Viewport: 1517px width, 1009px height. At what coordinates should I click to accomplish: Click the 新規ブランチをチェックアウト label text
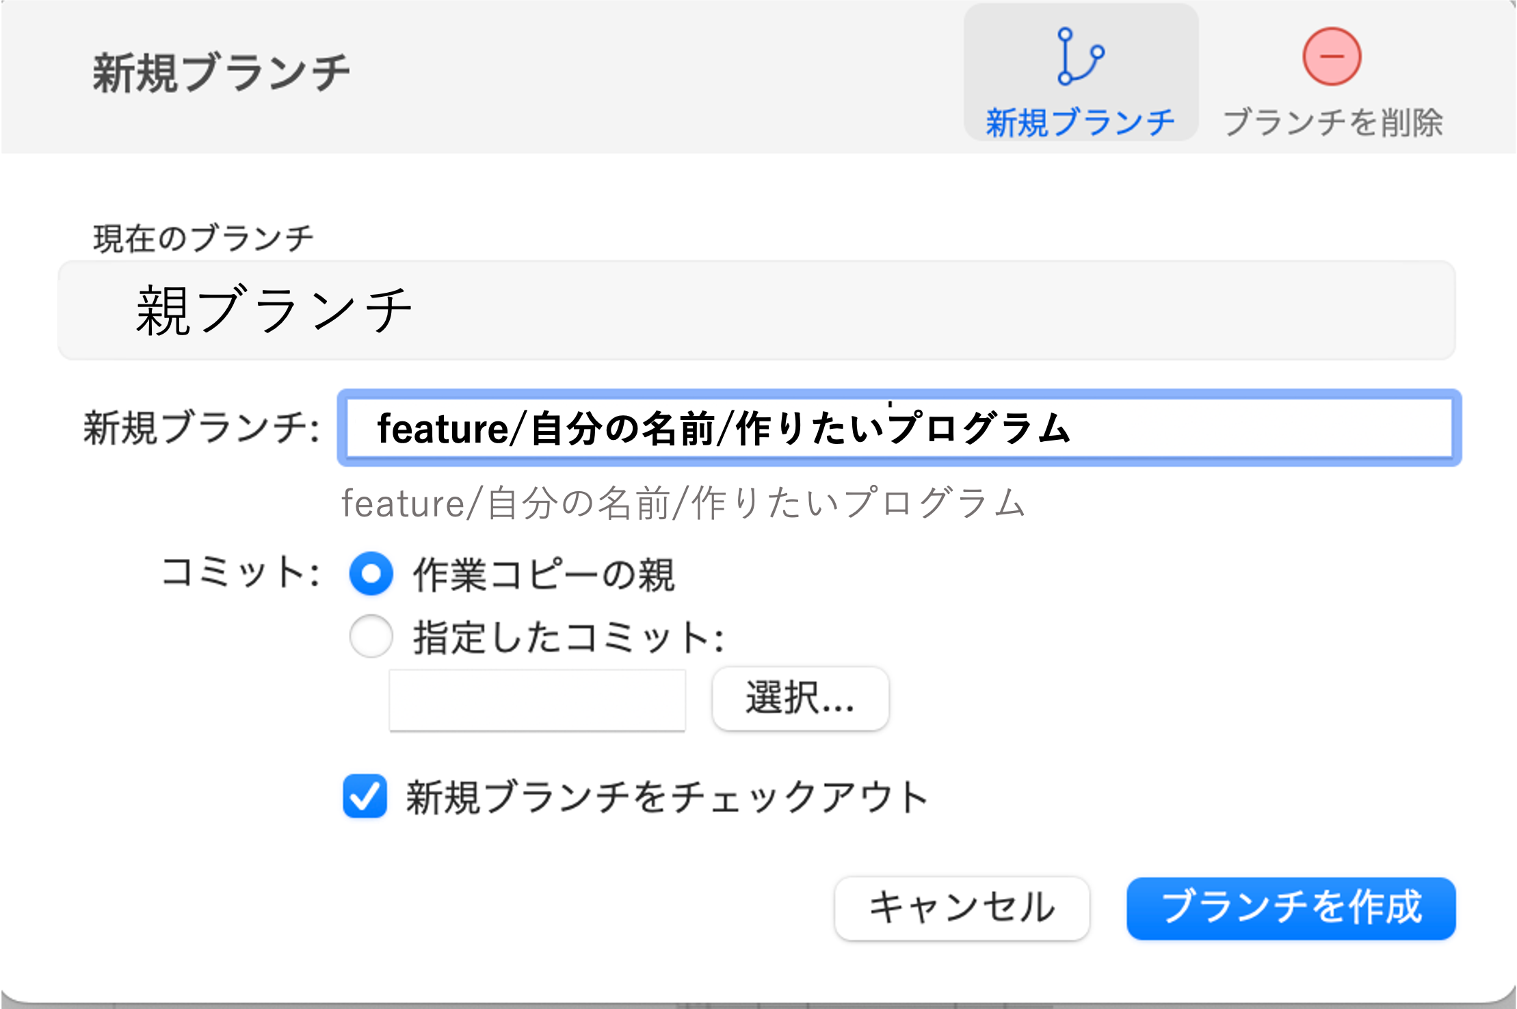click(x=667, y=797)
